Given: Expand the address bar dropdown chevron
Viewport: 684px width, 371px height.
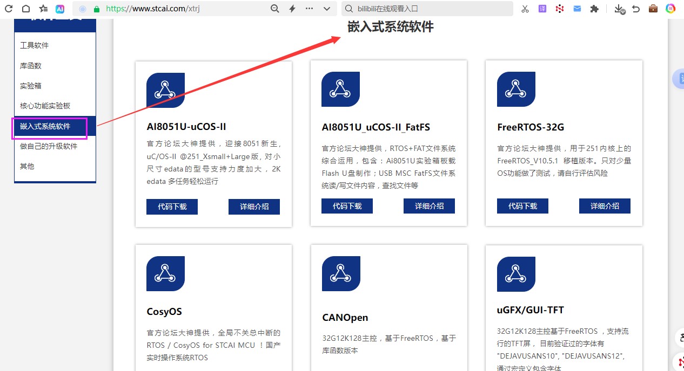Looking at the screenshot, I should 326,9.
